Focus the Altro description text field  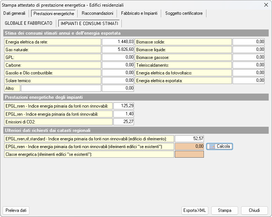coord(61,88)
